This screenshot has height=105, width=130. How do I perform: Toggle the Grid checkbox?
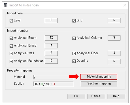click(74, 21)
